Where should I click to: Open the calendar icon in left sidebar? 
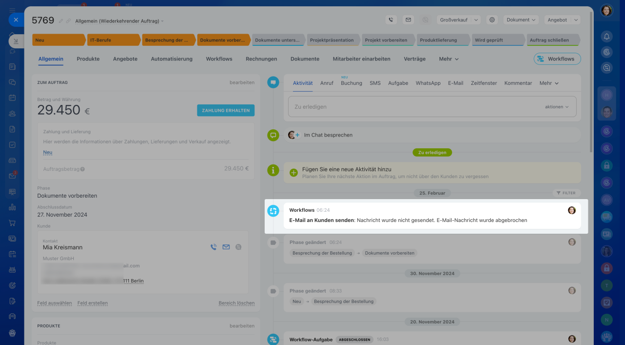coord(12,98)
